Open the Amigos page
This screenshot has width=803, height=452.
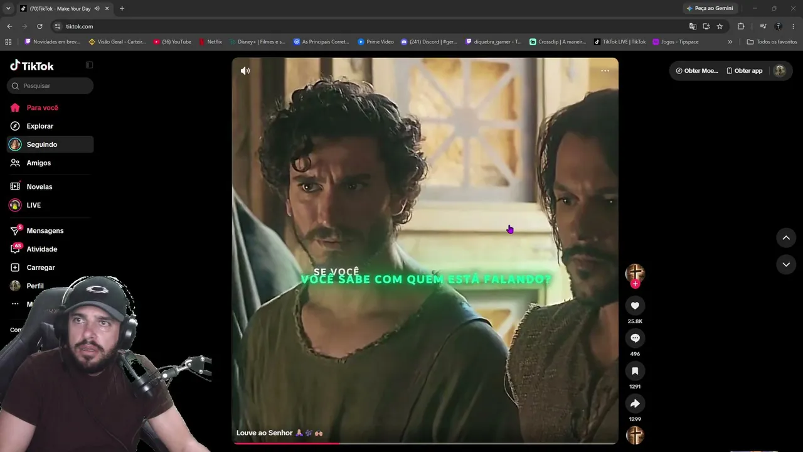pos(50,163)
